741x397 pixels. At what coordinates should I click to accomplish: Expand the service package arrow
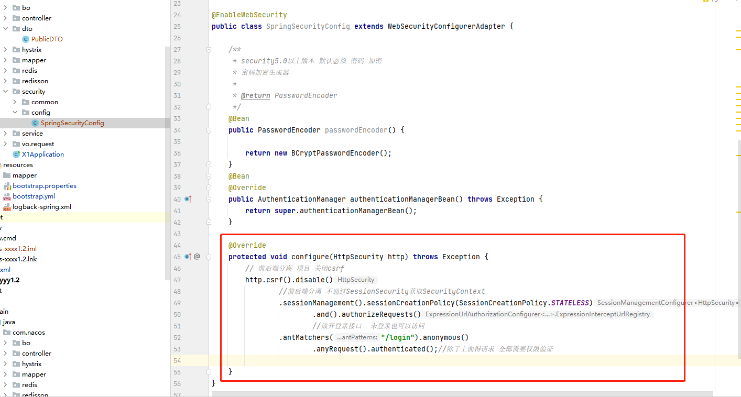tap(5, 134)
